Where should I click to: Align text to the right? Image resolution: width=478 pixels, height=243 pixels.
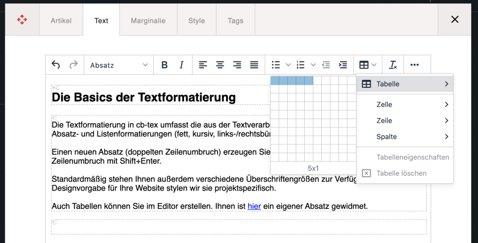pos(237,65)
